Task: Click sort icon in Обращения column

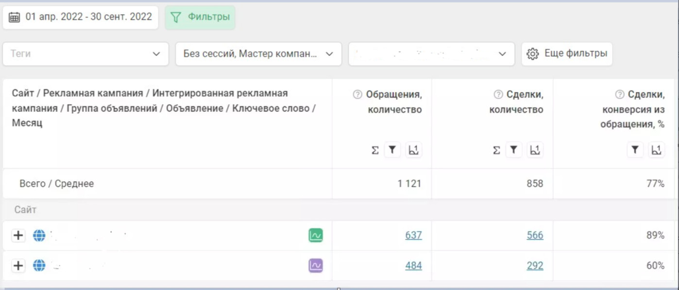Action: pyautogui.click(x=414, y=150)
